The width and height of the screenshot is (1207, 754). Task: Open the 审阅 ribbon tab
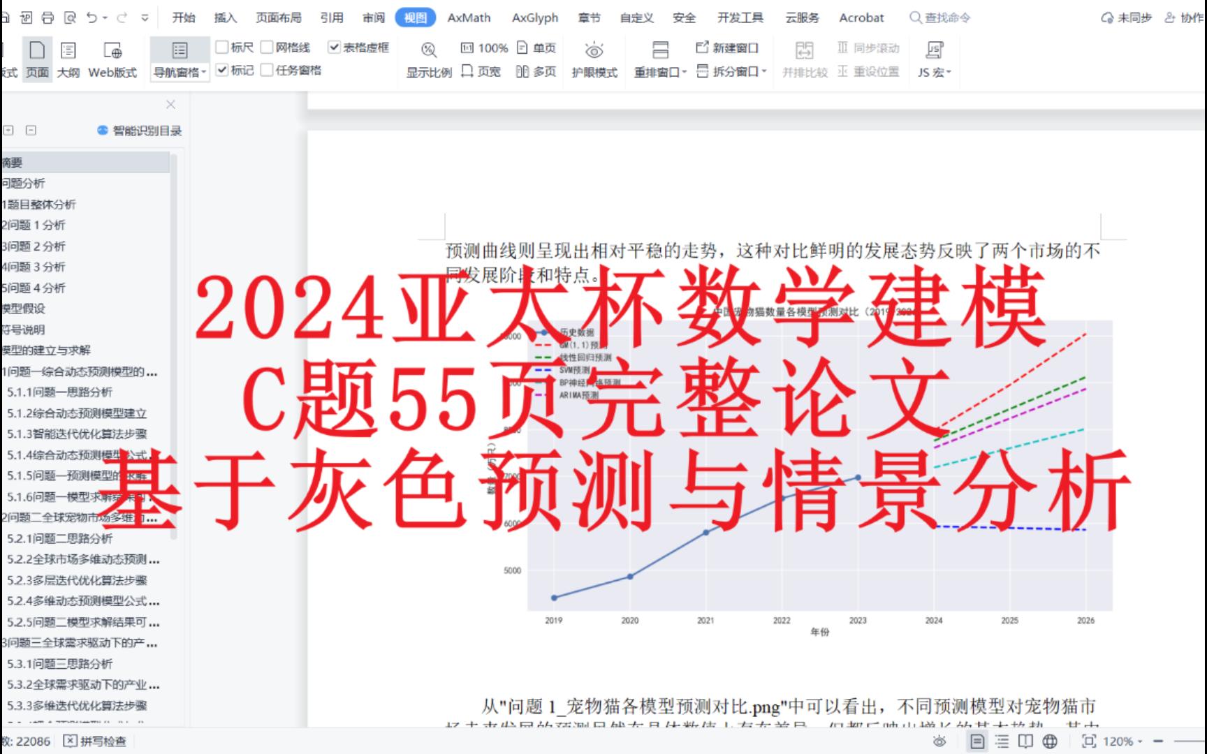(374, 18)
